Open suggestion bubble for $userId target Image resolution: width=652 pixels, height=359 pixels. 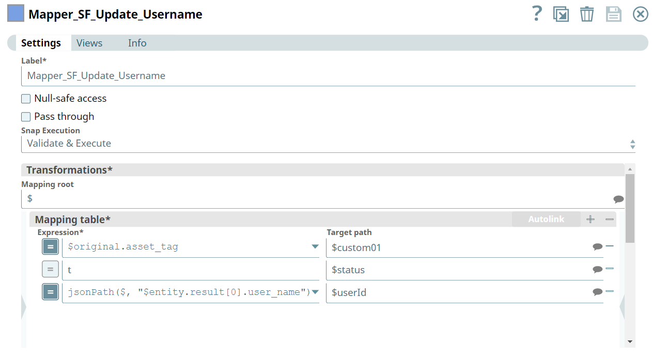pyautogui.click(x=598, y=292)
